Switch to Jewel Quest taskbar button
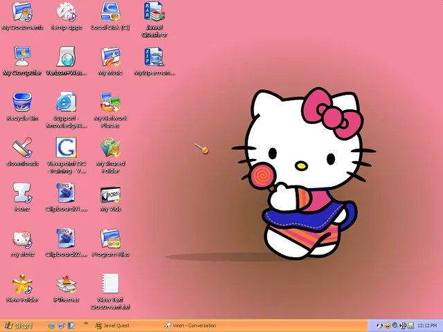This screenshot has width=443, height=332. point(112,326)
